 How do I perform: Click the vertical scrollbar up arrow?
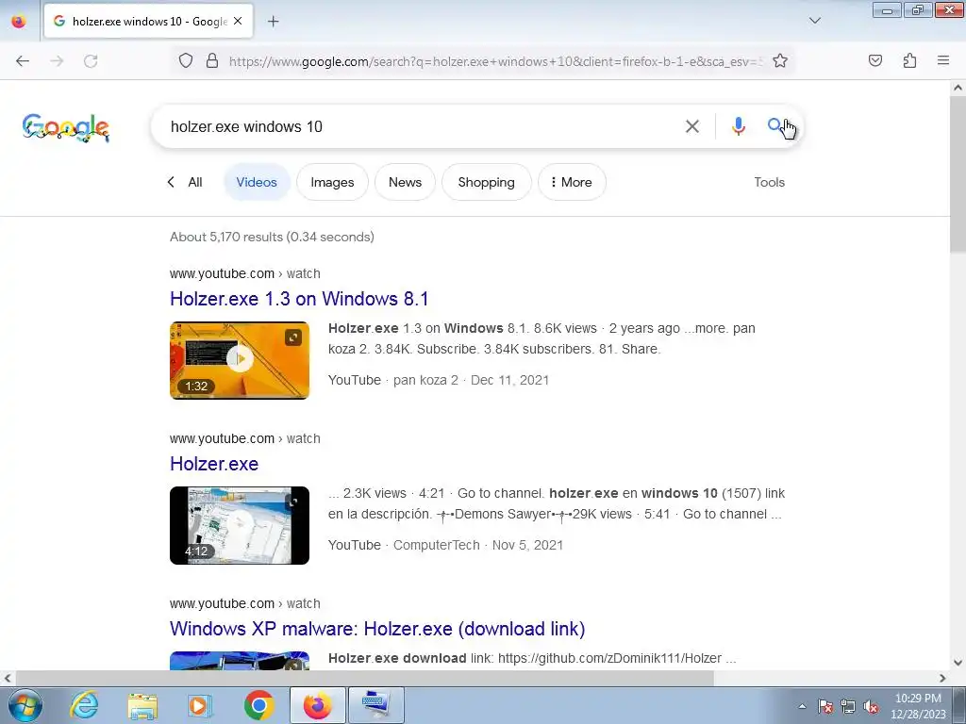958,88
